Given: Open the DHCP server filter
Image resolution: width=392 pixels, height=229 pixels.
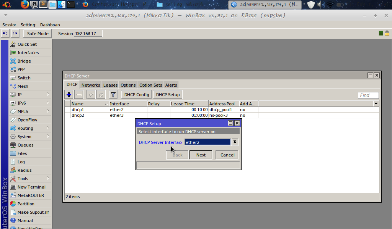Looking at the screenshot, I should (x=113, y=94).
